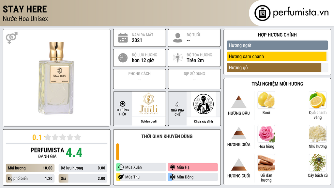Select the Hương cam chanh accord bar
Image resolution: width=334 pixels, height=188 pixels.
point(277,56)
